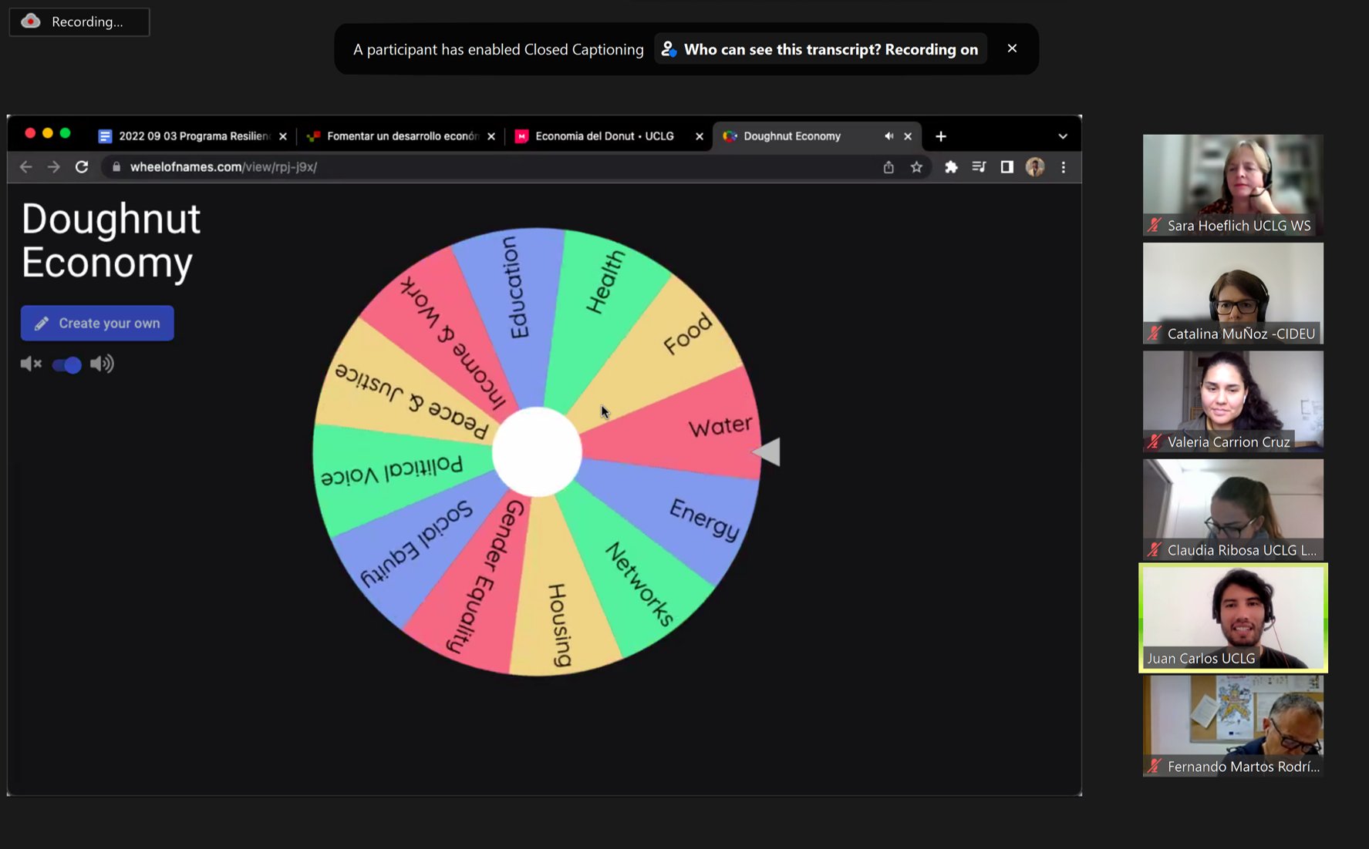Click the loud speaker icon beside toggle

click(102, 364)
